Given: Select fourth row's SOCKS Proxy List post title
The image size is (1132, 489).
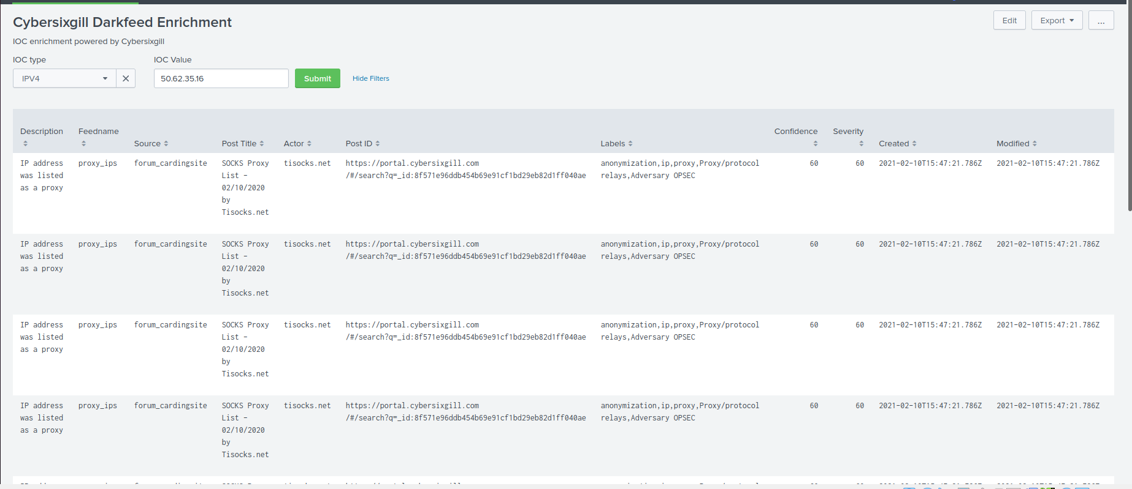Looking at the screenshot, I should click(x=245, y=430).
